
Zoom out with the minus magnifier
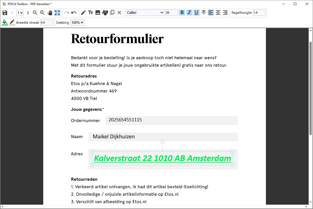[x=35, y=13]
